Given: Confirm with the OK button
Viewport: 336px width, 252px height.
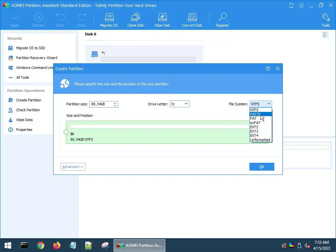Looking at the screenshot, I should (262, 167).
